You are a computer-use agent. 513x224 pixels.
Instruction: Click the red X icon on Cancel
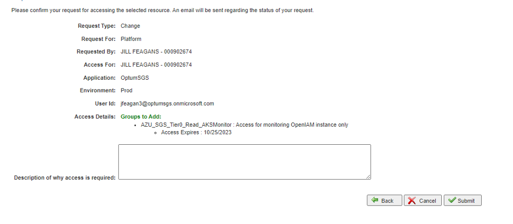(x=412, y=201)
